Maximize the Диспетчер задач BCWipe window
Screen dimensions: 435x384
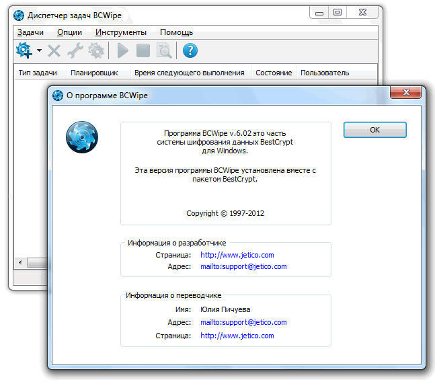tap(338, 13)
